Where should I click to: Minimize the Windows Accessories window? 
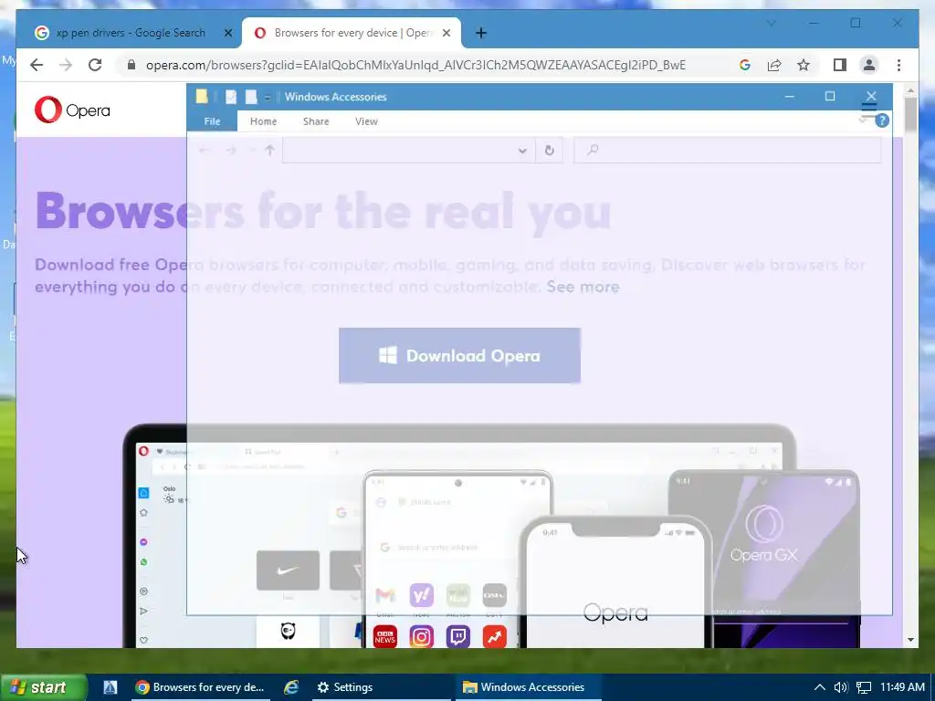(x=790, y=96)
